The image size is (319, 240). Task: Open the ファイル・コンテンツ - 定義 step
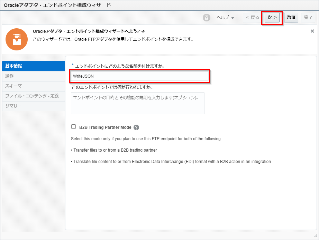pyautogui.click(x=33, y=96)
